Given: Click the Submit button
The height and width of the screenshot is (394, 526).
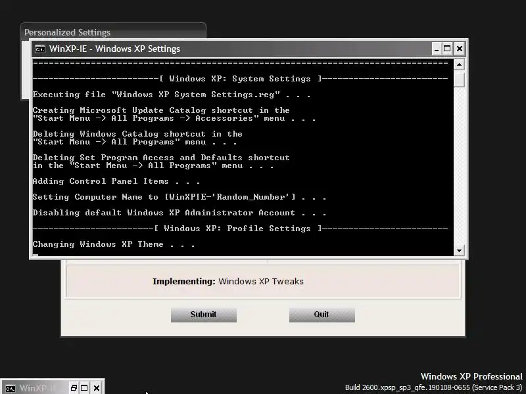Looking at the screenshot, I should [204, 315].
